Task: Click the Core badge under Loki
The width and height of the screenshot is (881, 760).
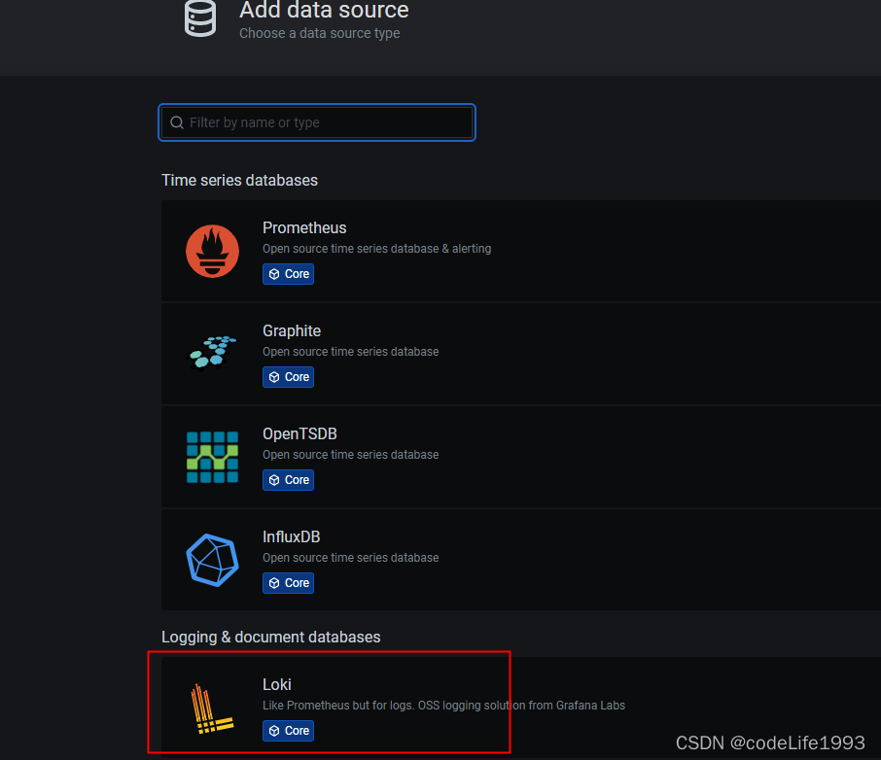Action: (288, 731)
